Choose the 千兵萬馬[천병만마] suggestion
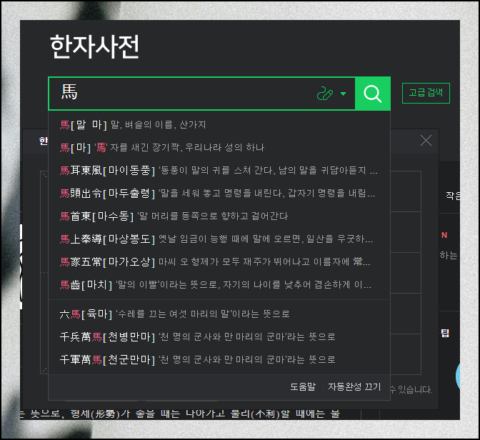Viewport: 480px width, 440px height. point(219,337)
